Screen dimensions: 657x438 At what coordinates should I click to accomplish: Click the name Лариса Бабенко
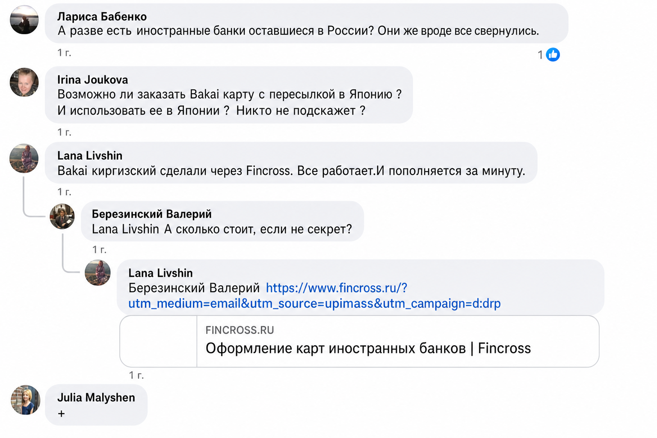(102, 17)
